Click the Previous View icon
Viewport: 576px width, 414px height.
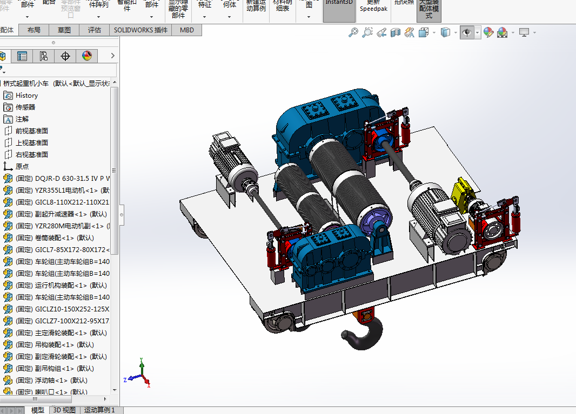[x=381, y=33]
